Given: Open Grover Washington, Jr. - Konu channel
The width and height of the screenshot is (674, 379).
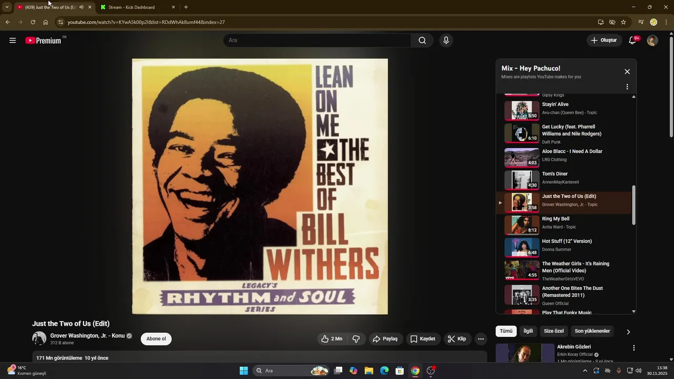Looking at the screenshot, I should [x=87, y=336].
